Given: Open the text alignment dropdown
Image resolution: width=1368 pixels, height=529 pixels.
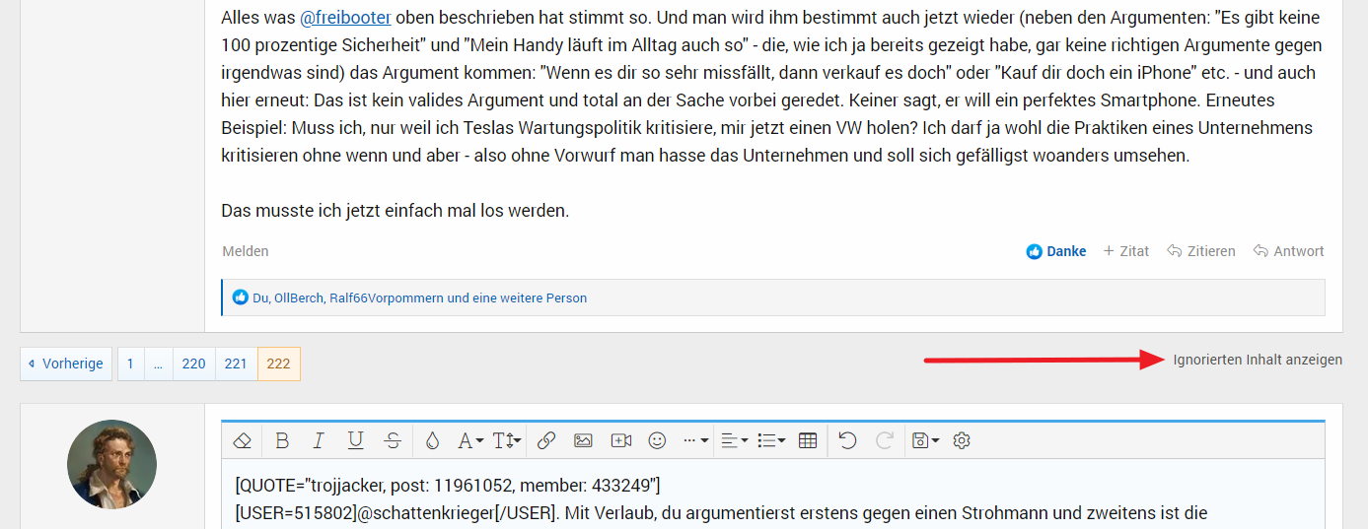Looking at the screenshot, I should pyautogui.click(x=734, y=440).
